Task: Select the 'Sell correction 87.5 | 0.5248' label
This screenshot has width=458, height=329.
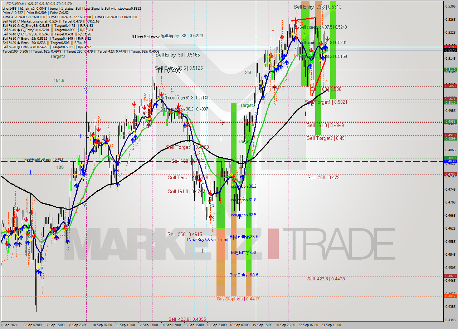Action: point(323,27)
